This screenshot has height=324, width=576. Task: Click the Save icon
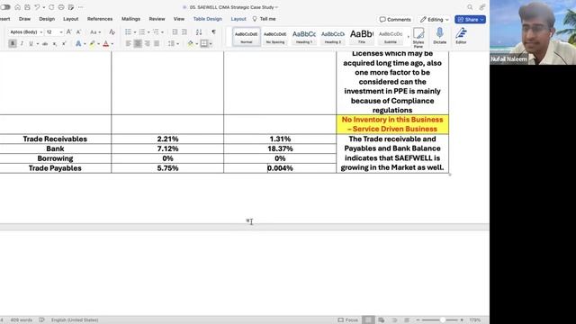click(x=27, y=7)
